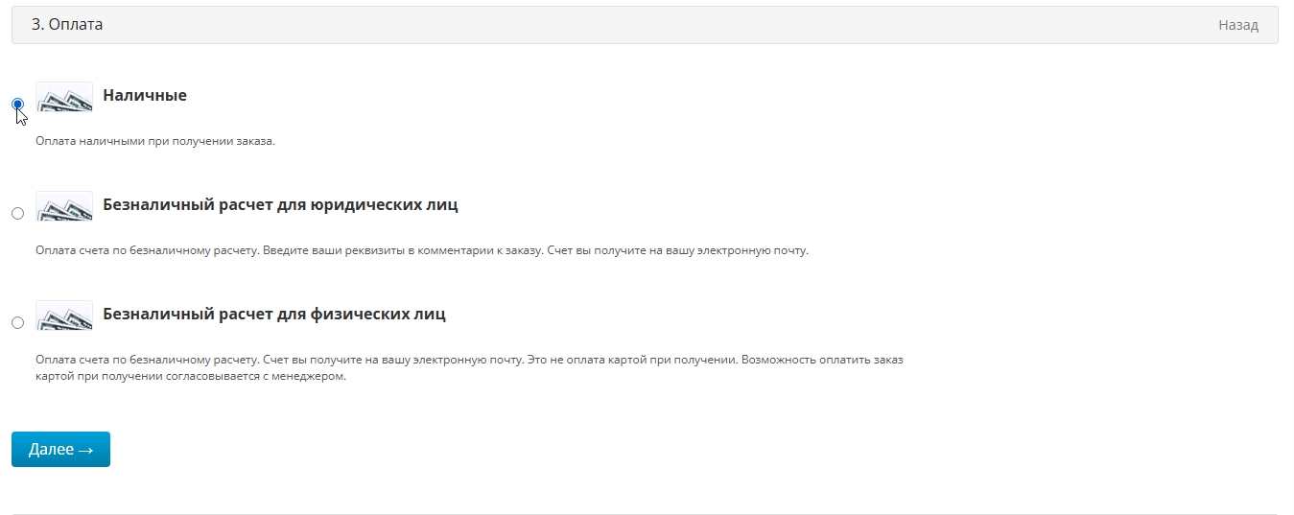Image resolution: width=1294 pixels, height=515 pixels.
Task: Choose radio for Безналичный расчет для физических лиц
Action: tap(18, 322)
